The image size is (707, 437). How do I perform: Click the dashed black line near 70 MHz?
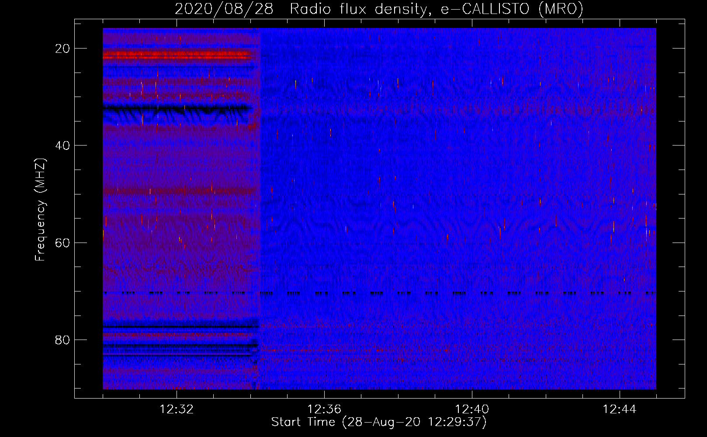point(379,293)
